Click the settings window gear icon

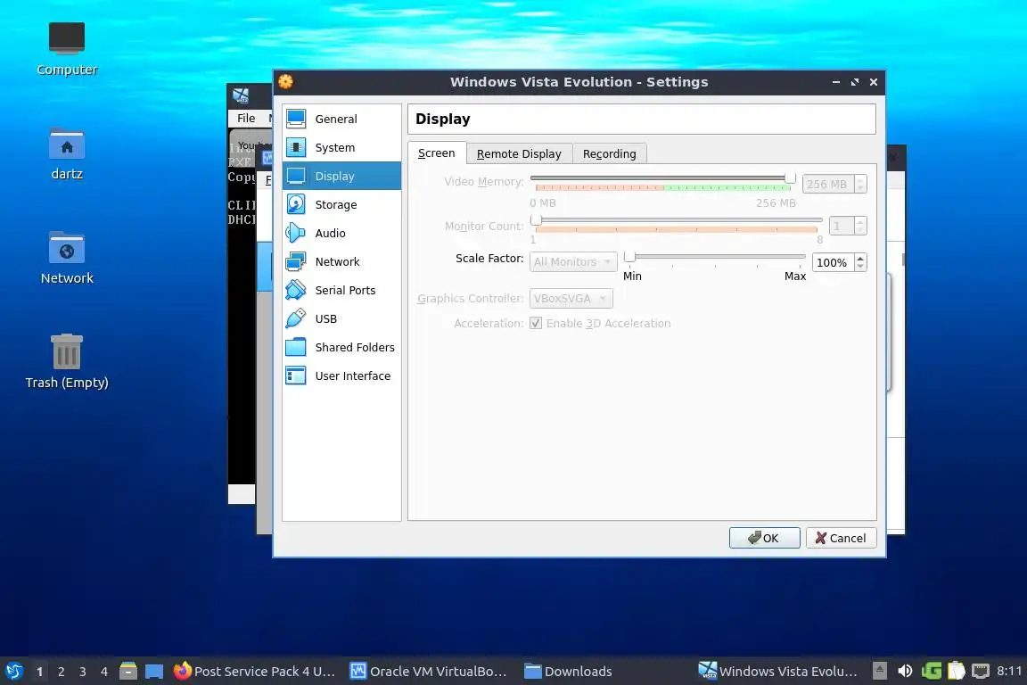click(x=285, y=81)
